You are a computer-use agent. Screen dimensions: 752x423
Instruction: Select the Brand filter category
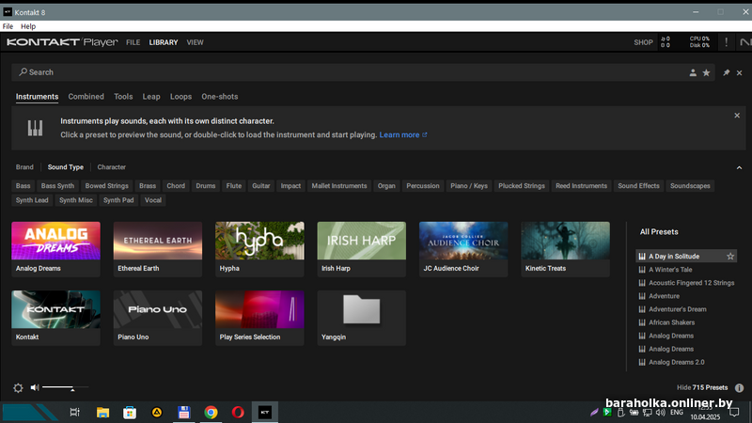click(x=24, y=167)
